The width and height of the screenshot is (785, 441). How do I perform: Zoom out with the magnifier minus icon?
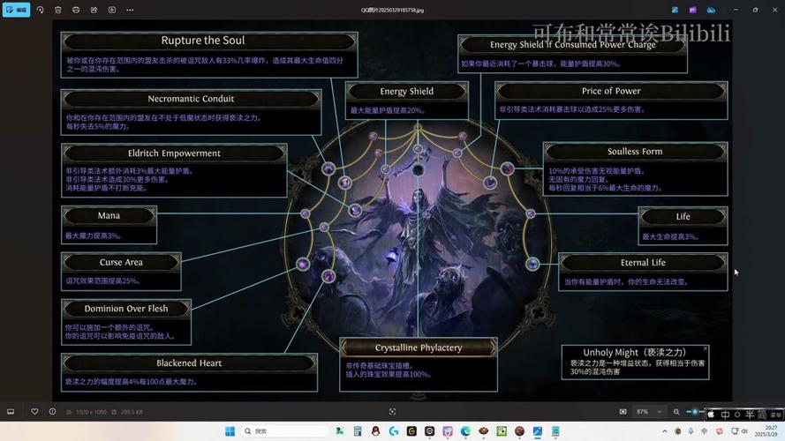tap(676, 411)
